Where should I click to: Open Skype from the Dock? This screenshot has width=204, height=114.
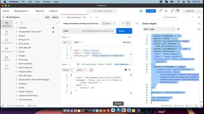coord(118,110)
